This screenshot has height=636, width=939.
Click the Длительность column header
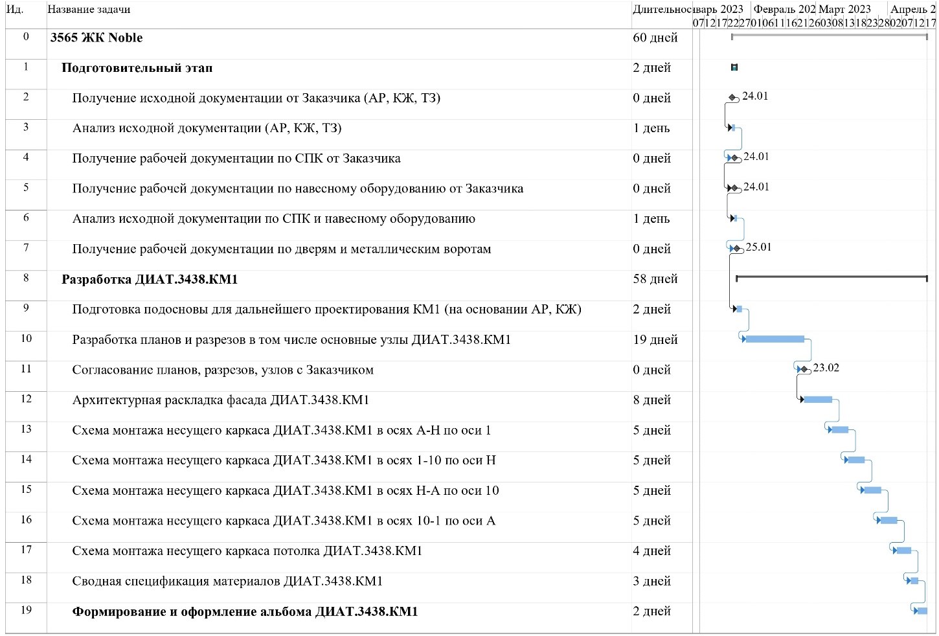coord(662,10)
